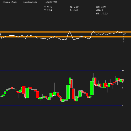This screenshot has height=131, width=131.
Task: Click the "Monthly Charts" title text
Action: [10, 2]
